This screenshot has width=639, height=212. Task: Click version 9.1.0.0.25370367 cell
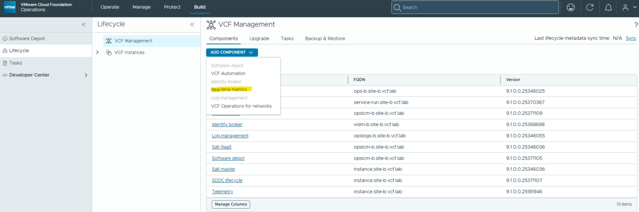coord(525,102)
